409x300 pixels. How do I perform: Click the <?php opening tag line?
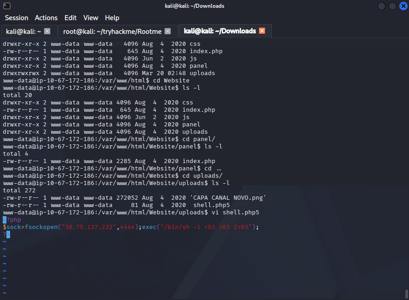point(12,220)
